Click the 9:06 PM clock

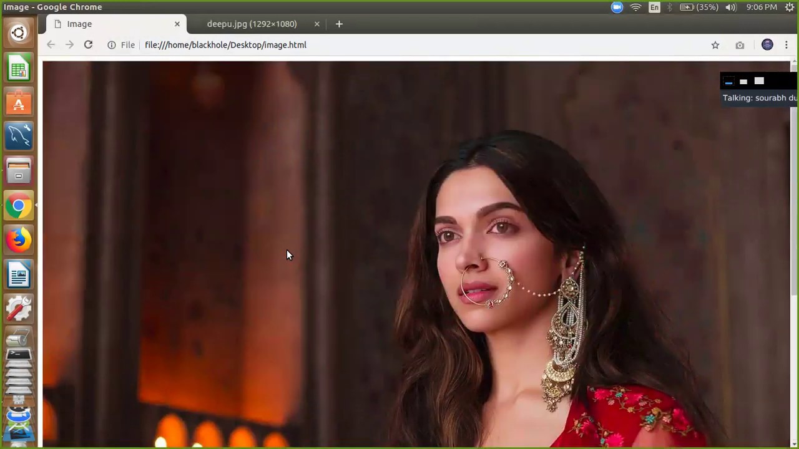[762, 7]
